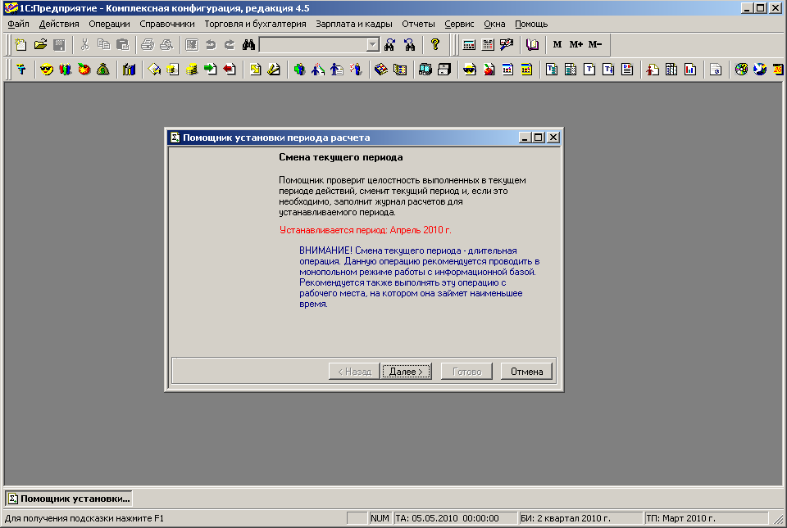Close the Помощник установки периода расчета dialog

tap(553, 138)
